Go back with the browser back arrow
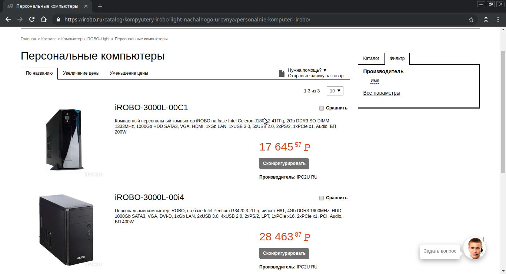 [8, 20]
